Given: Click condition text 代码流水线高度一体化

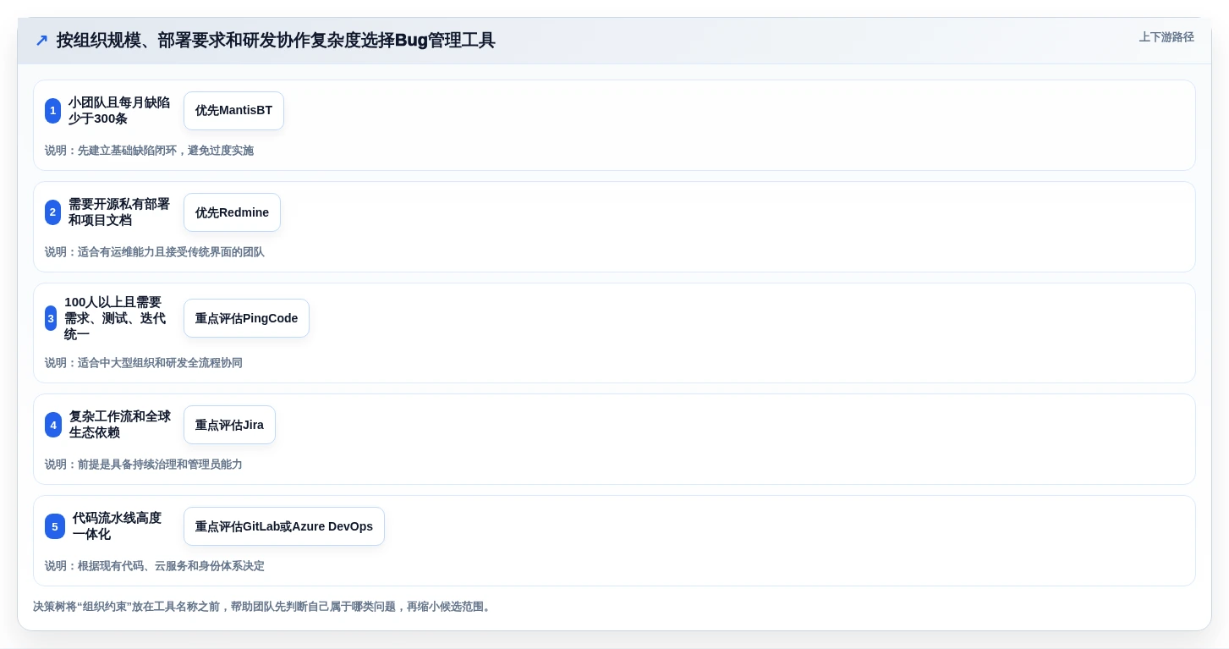Looking at the screenshot, I should pos(118,526).
